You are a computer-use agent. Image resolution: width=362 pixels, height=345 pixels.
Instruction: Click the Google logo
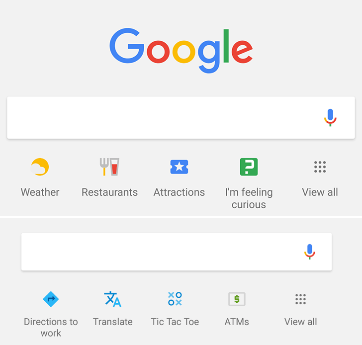tap(181, 51)
